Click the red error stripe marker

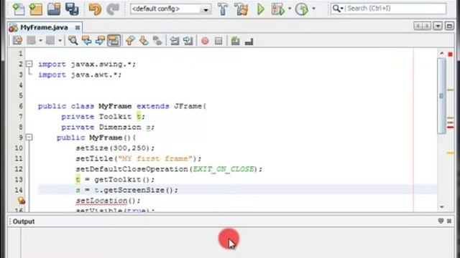pos(451,128)
